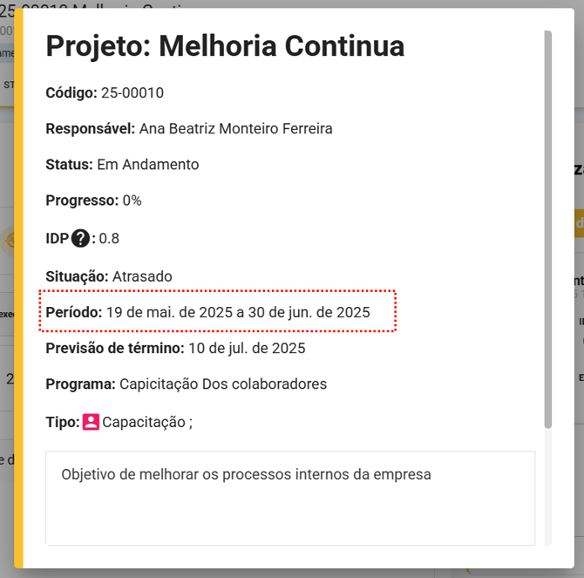Click the partially visible yellow button behind the dialog

[579, 223]
